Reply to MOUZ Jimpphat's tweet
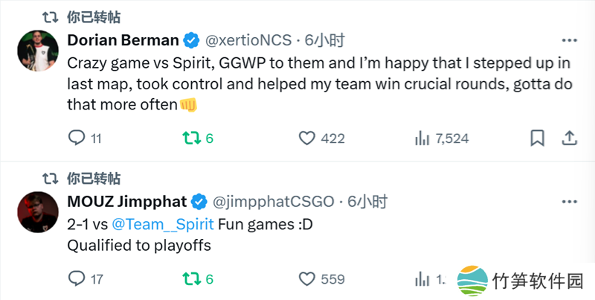 pyautogui.click(x=77, y=279)
